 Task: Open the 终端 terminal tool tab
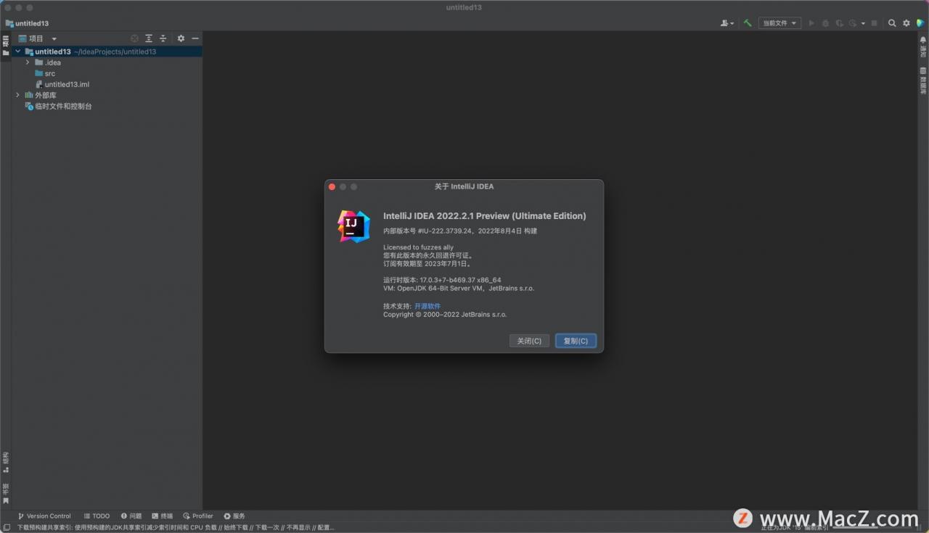pos(163,516)
